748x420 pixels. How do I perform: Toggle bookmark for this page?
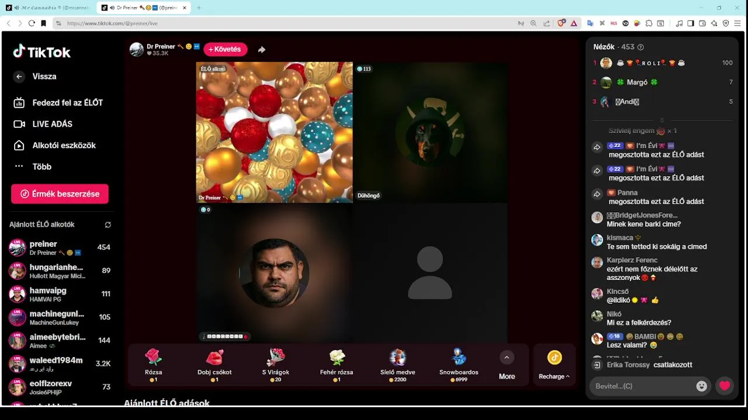pos(43,23)
